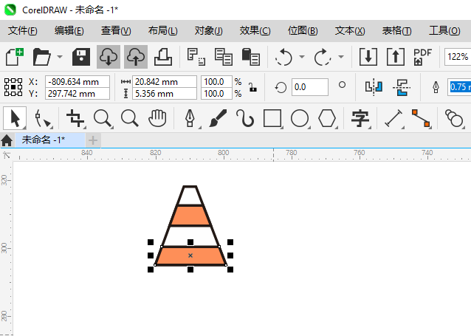
Task: Open the 文本(X) menu
Action: click(x=350, y=31)
